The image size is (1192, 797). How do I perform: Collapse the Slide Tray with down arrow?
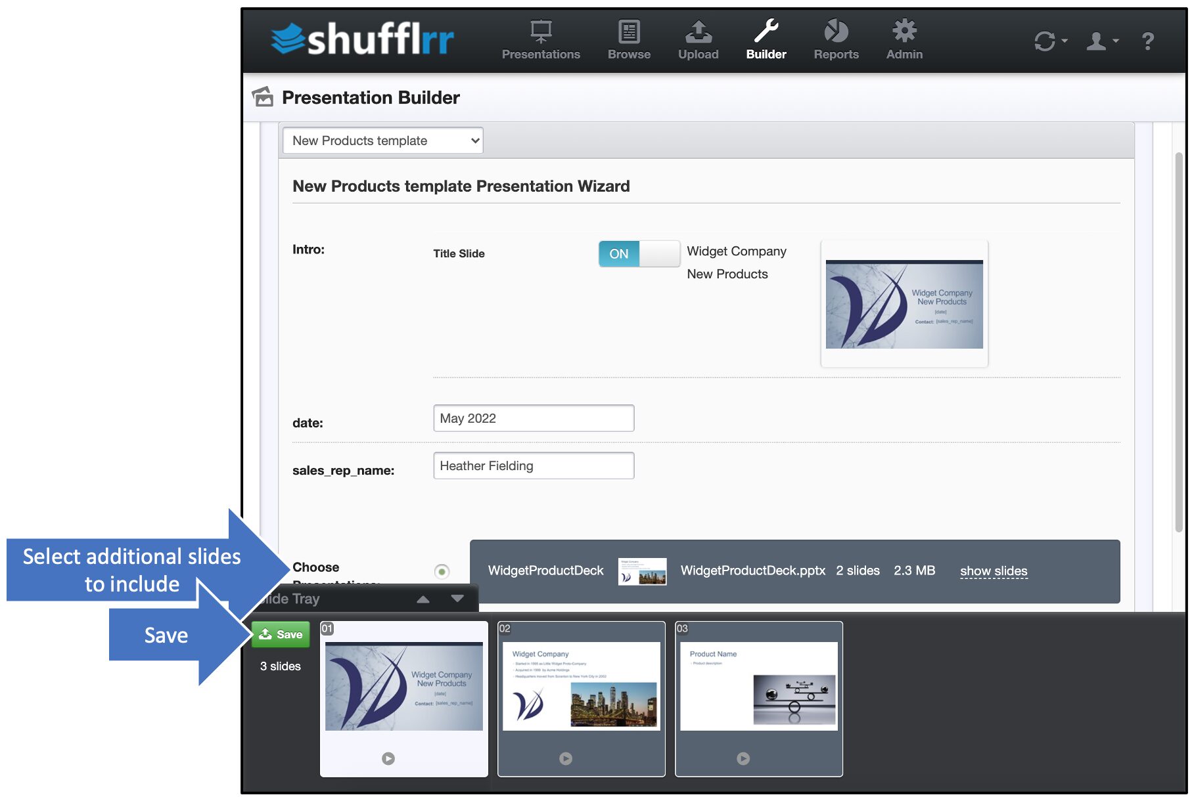(458, 599)
